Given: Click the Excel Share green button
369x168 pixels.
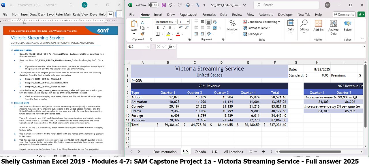Looking at the screenshot, I should (361, 14).
